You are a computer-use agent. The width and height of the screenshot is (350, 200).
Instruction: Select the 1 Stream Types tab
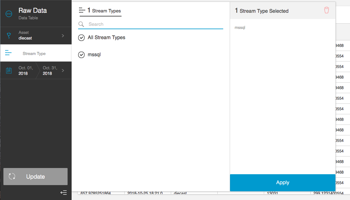point(100,11)
